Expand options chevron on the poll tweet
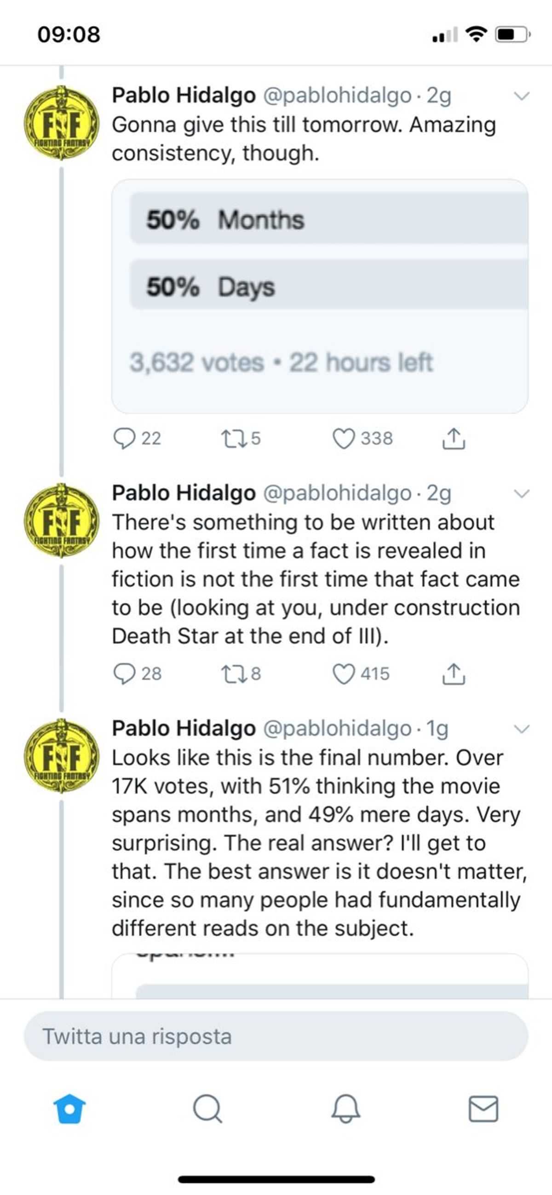The image size is (552, 1195). [x=522, y=96]
